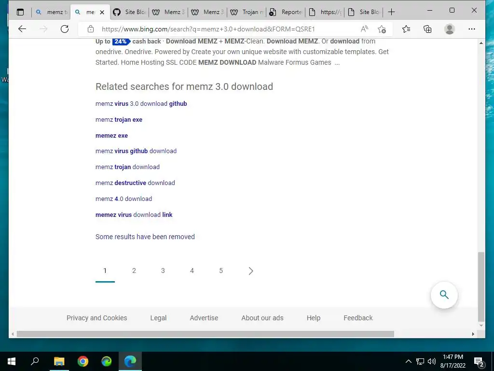The width and height of the screenshot is (494, 371).
Task: Show hidden system tray icons
Action: pos(408,361)
